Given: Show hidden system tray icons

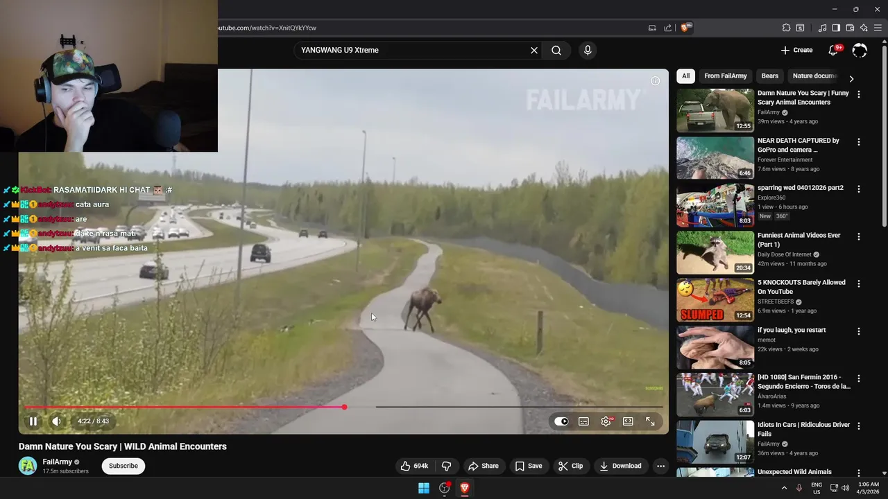Looking at the screenshot, I should pos(785,488).
